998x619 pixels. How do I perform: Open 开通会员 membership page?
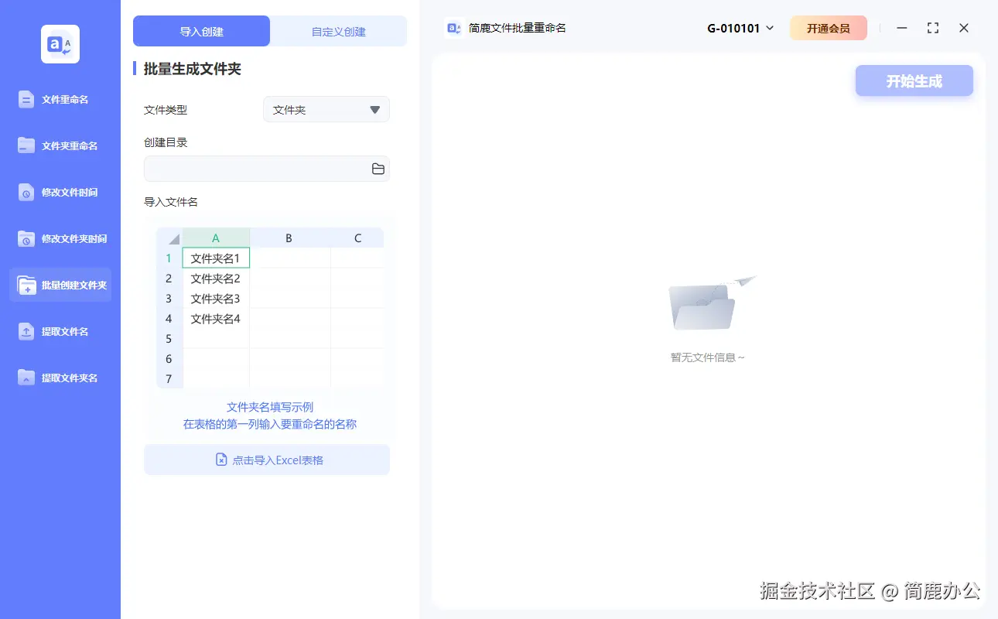(x=829, y=26)
